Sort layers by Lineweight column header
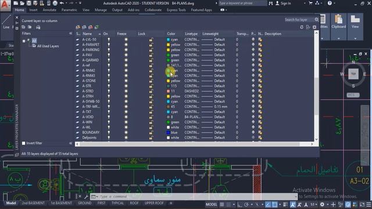 (x=210, y=34)
